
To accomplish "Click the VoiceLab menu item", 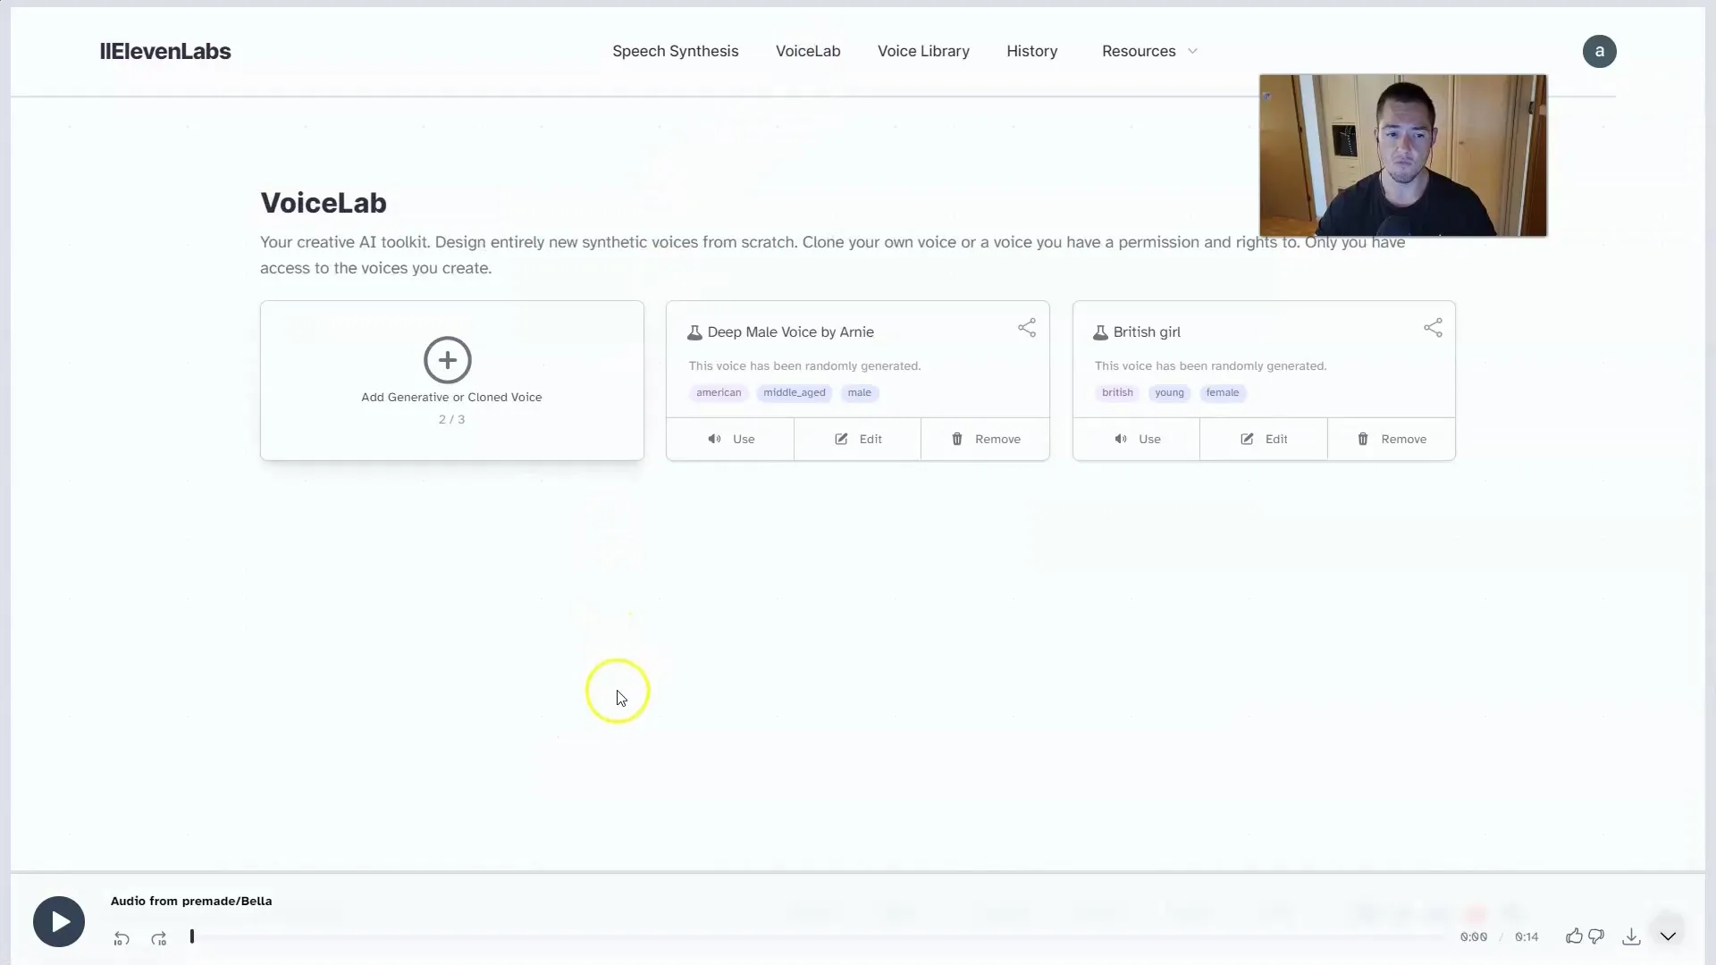I will click(x=807, y=51).
